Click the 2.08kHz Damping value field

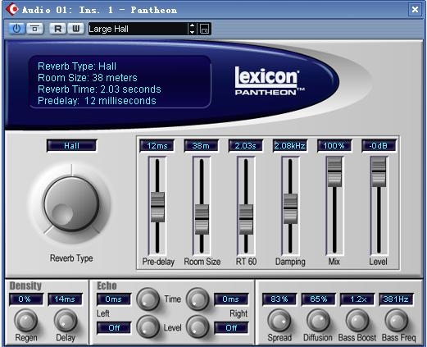(290, 145)
